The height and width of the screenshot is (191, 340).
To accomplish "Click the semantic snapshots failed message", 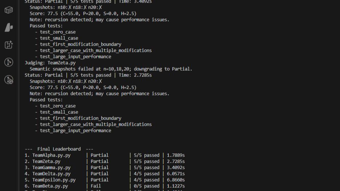I will click(x=111, y=69).
